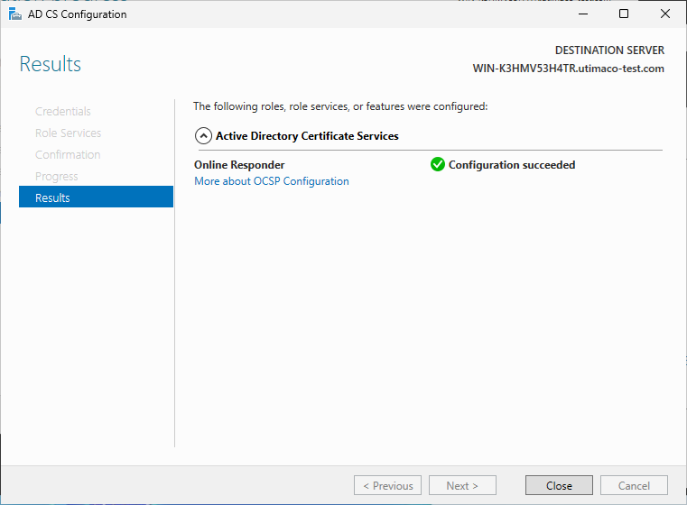Click the Cancel button
This screenshot has width=687, height=505.
pos(634,485)
